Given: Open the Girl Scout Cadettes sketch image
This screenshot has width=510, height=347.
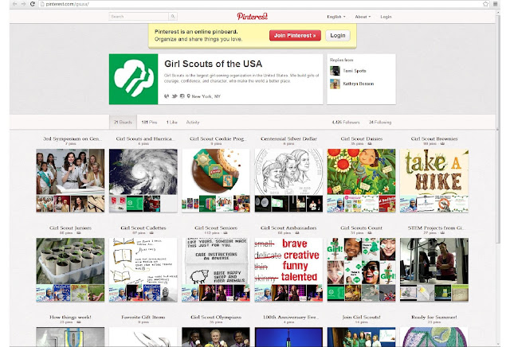Looking at the screenshot, I should click(143, 261).
